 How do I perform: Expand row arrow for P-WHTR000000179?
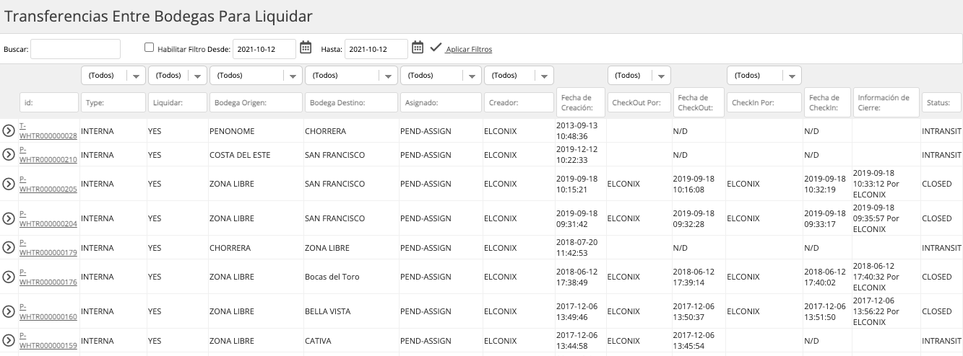tap(9, 247)
